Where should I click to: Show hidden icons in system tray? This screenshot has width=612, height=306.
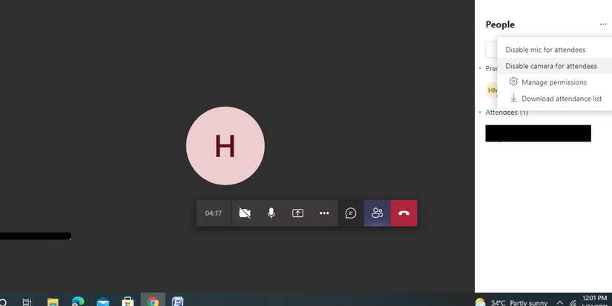pyautogui.click(x=559, y=303)
